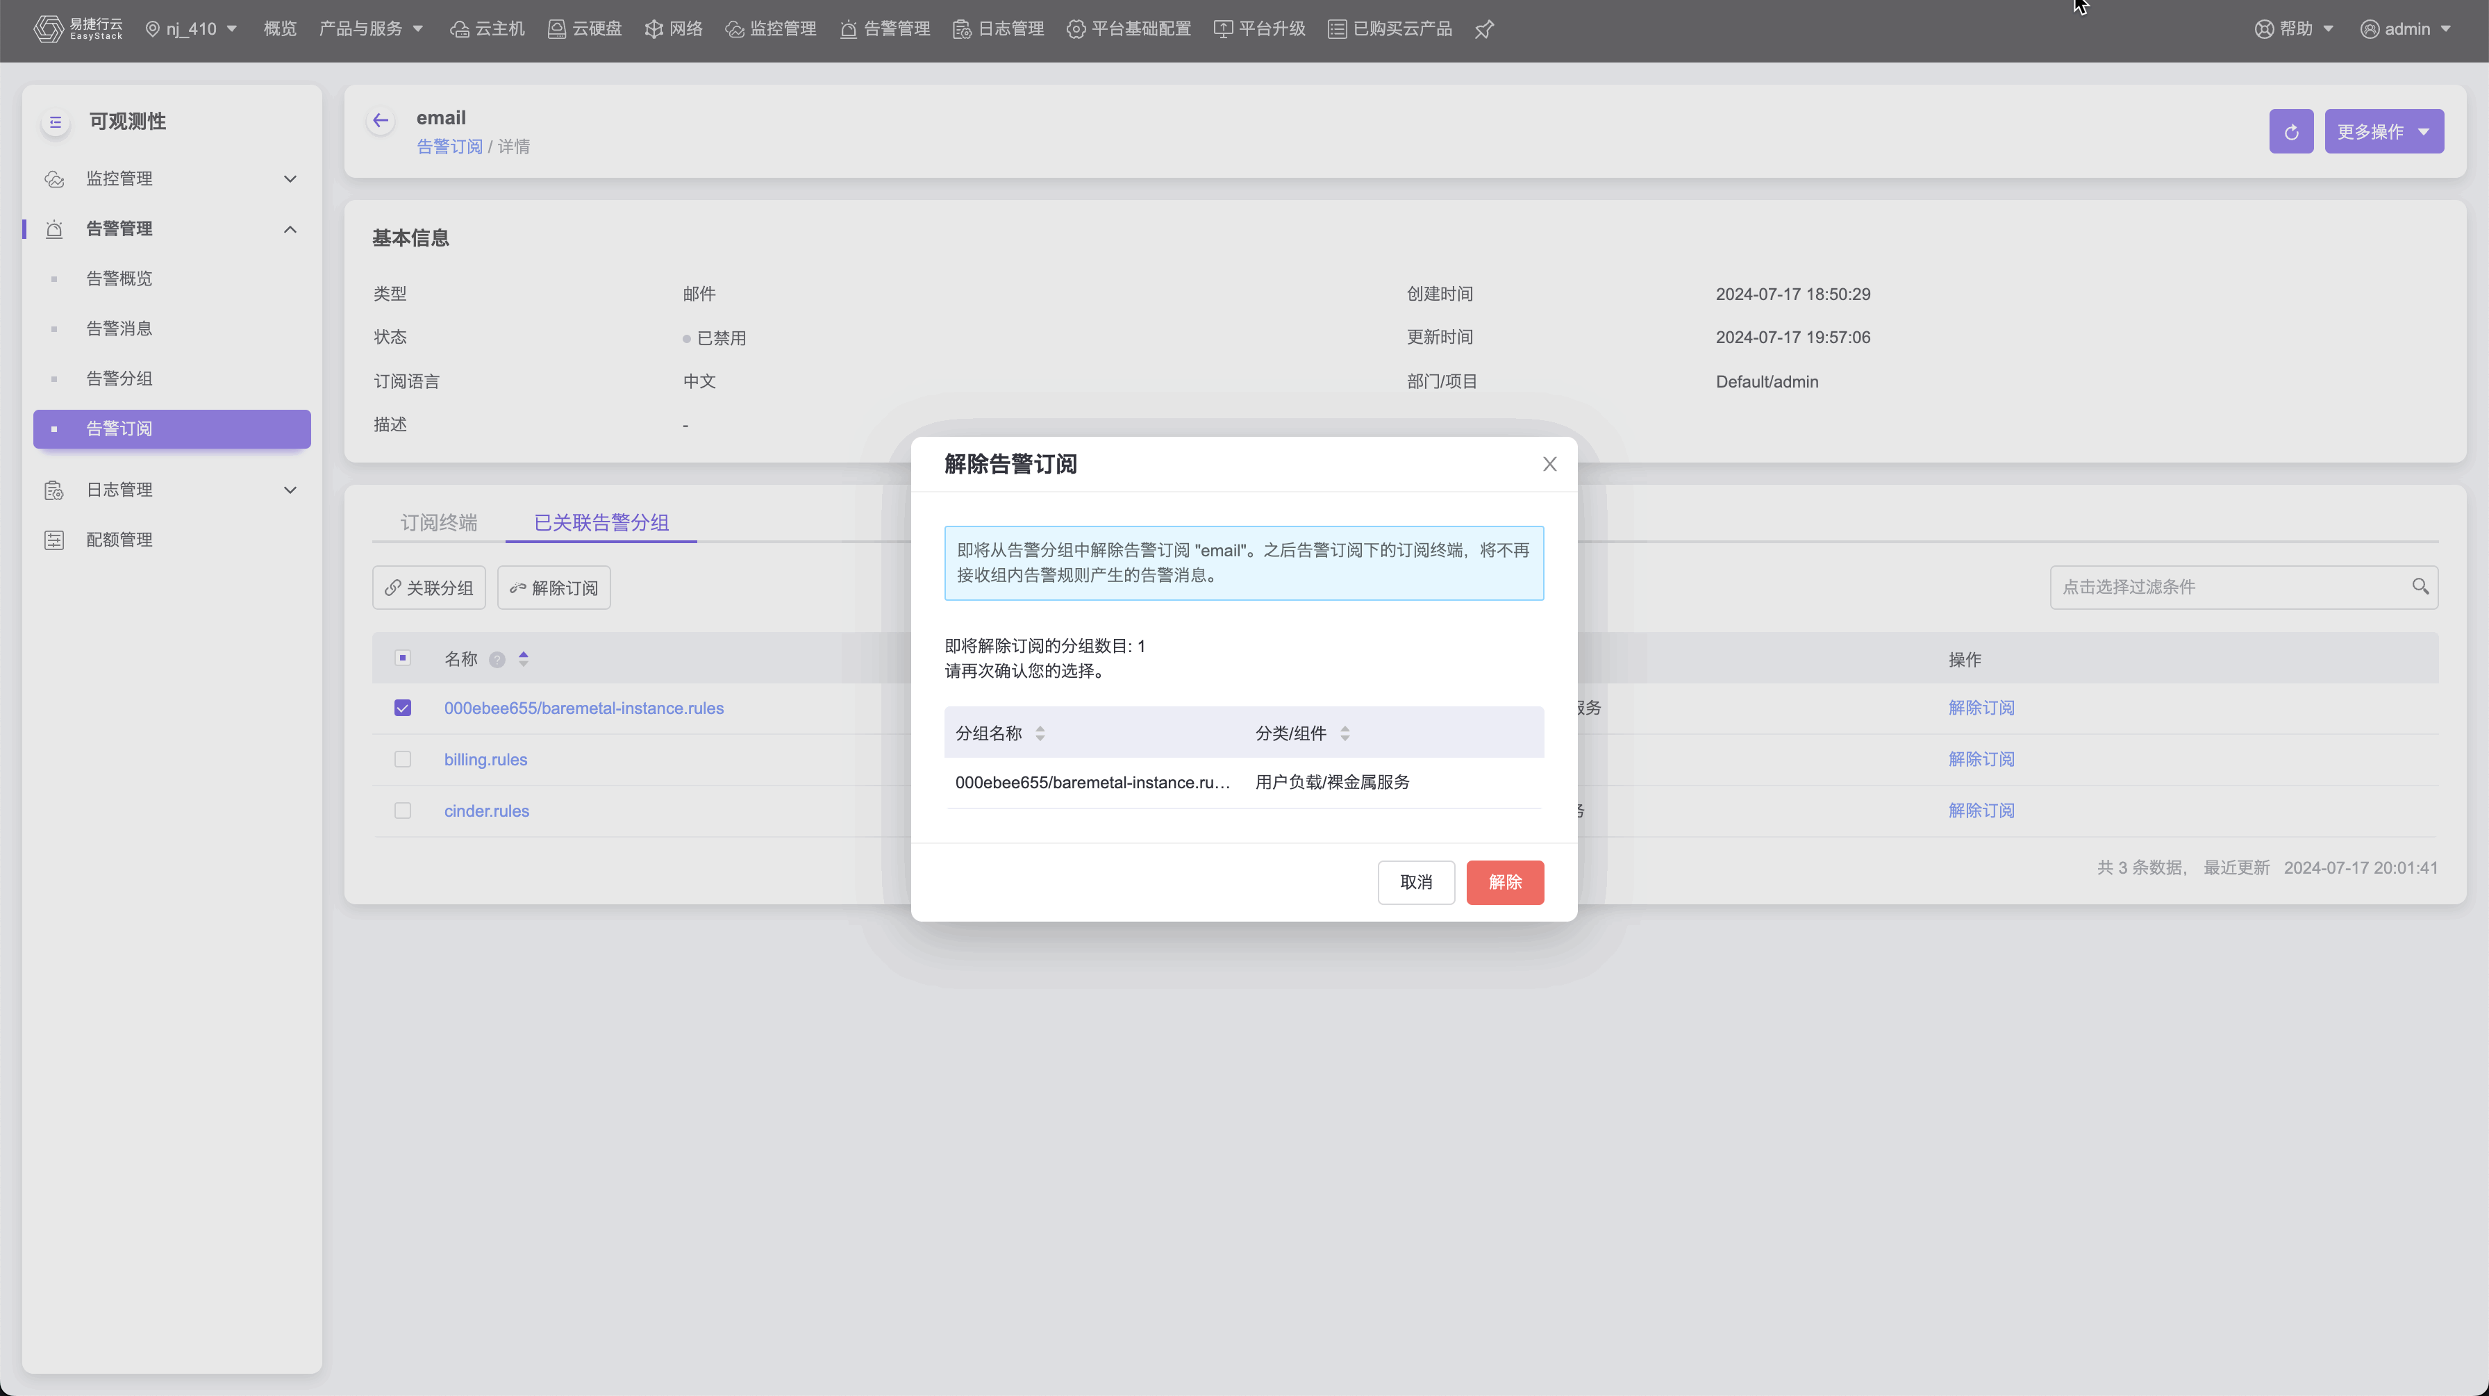Click the pin icon in top navigation
The image size is (2489, 1396).
point(1484,29)
